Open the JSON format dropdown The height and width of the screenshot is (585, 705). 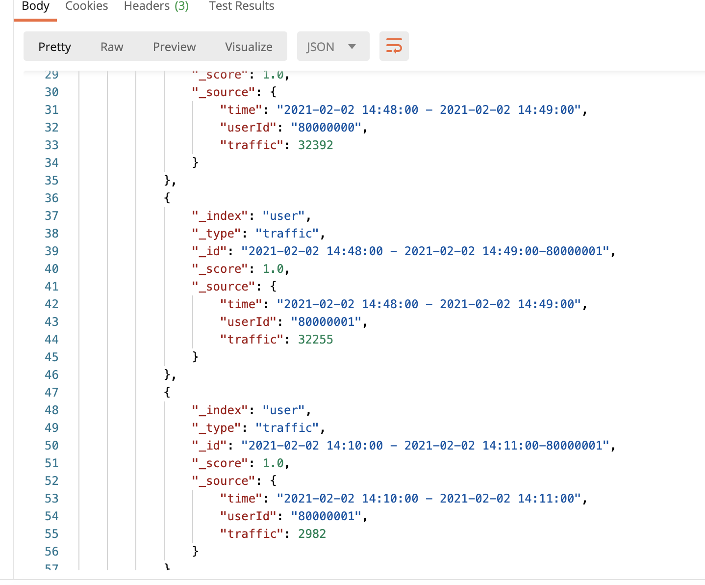pyautogui.click(x=333, y=46)
